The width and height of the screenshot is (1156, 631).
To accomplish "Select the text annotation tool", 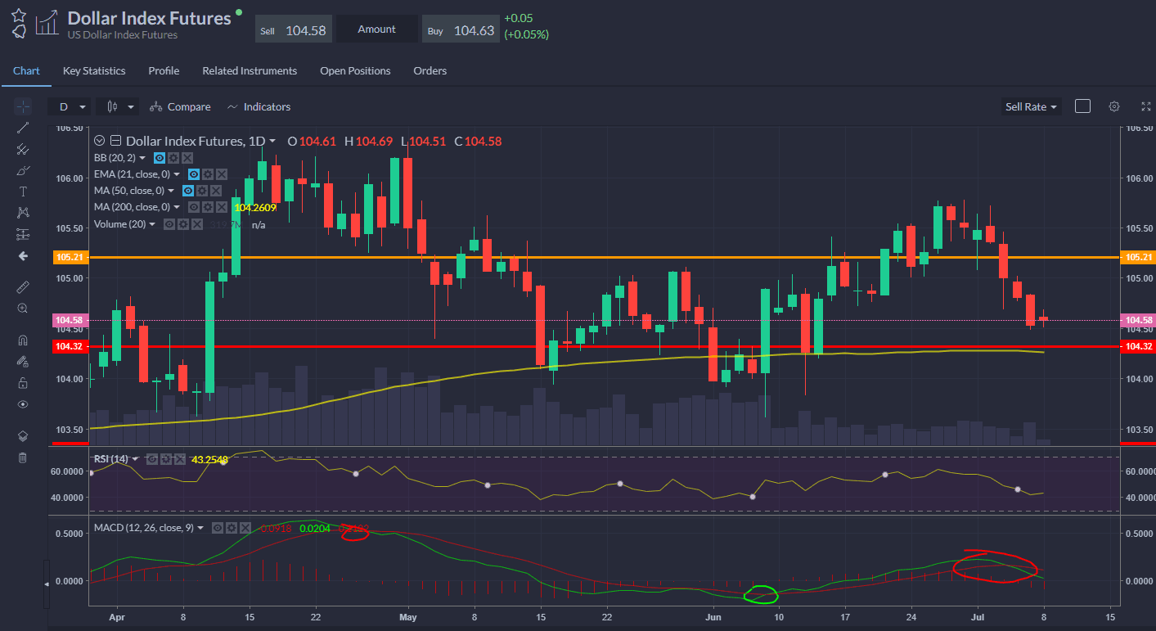I will point(23,192).
